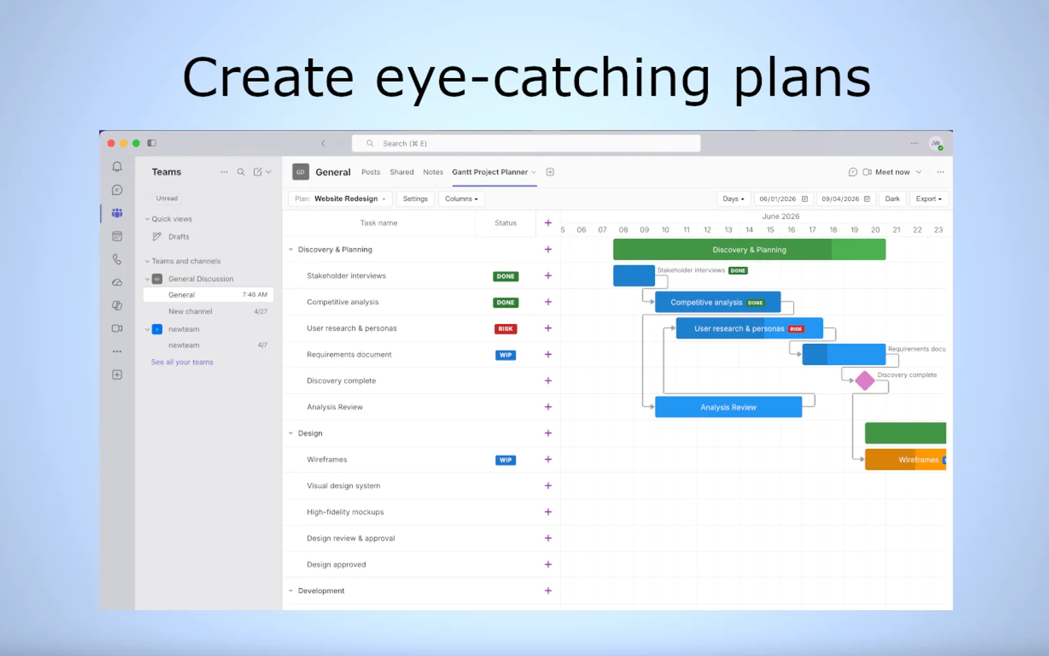
Task: Open the Calendar icon in sidebar
Action: (117, 236)
